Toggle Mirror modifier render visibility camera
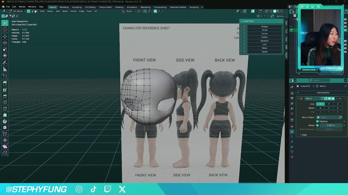 click(333, 99)
